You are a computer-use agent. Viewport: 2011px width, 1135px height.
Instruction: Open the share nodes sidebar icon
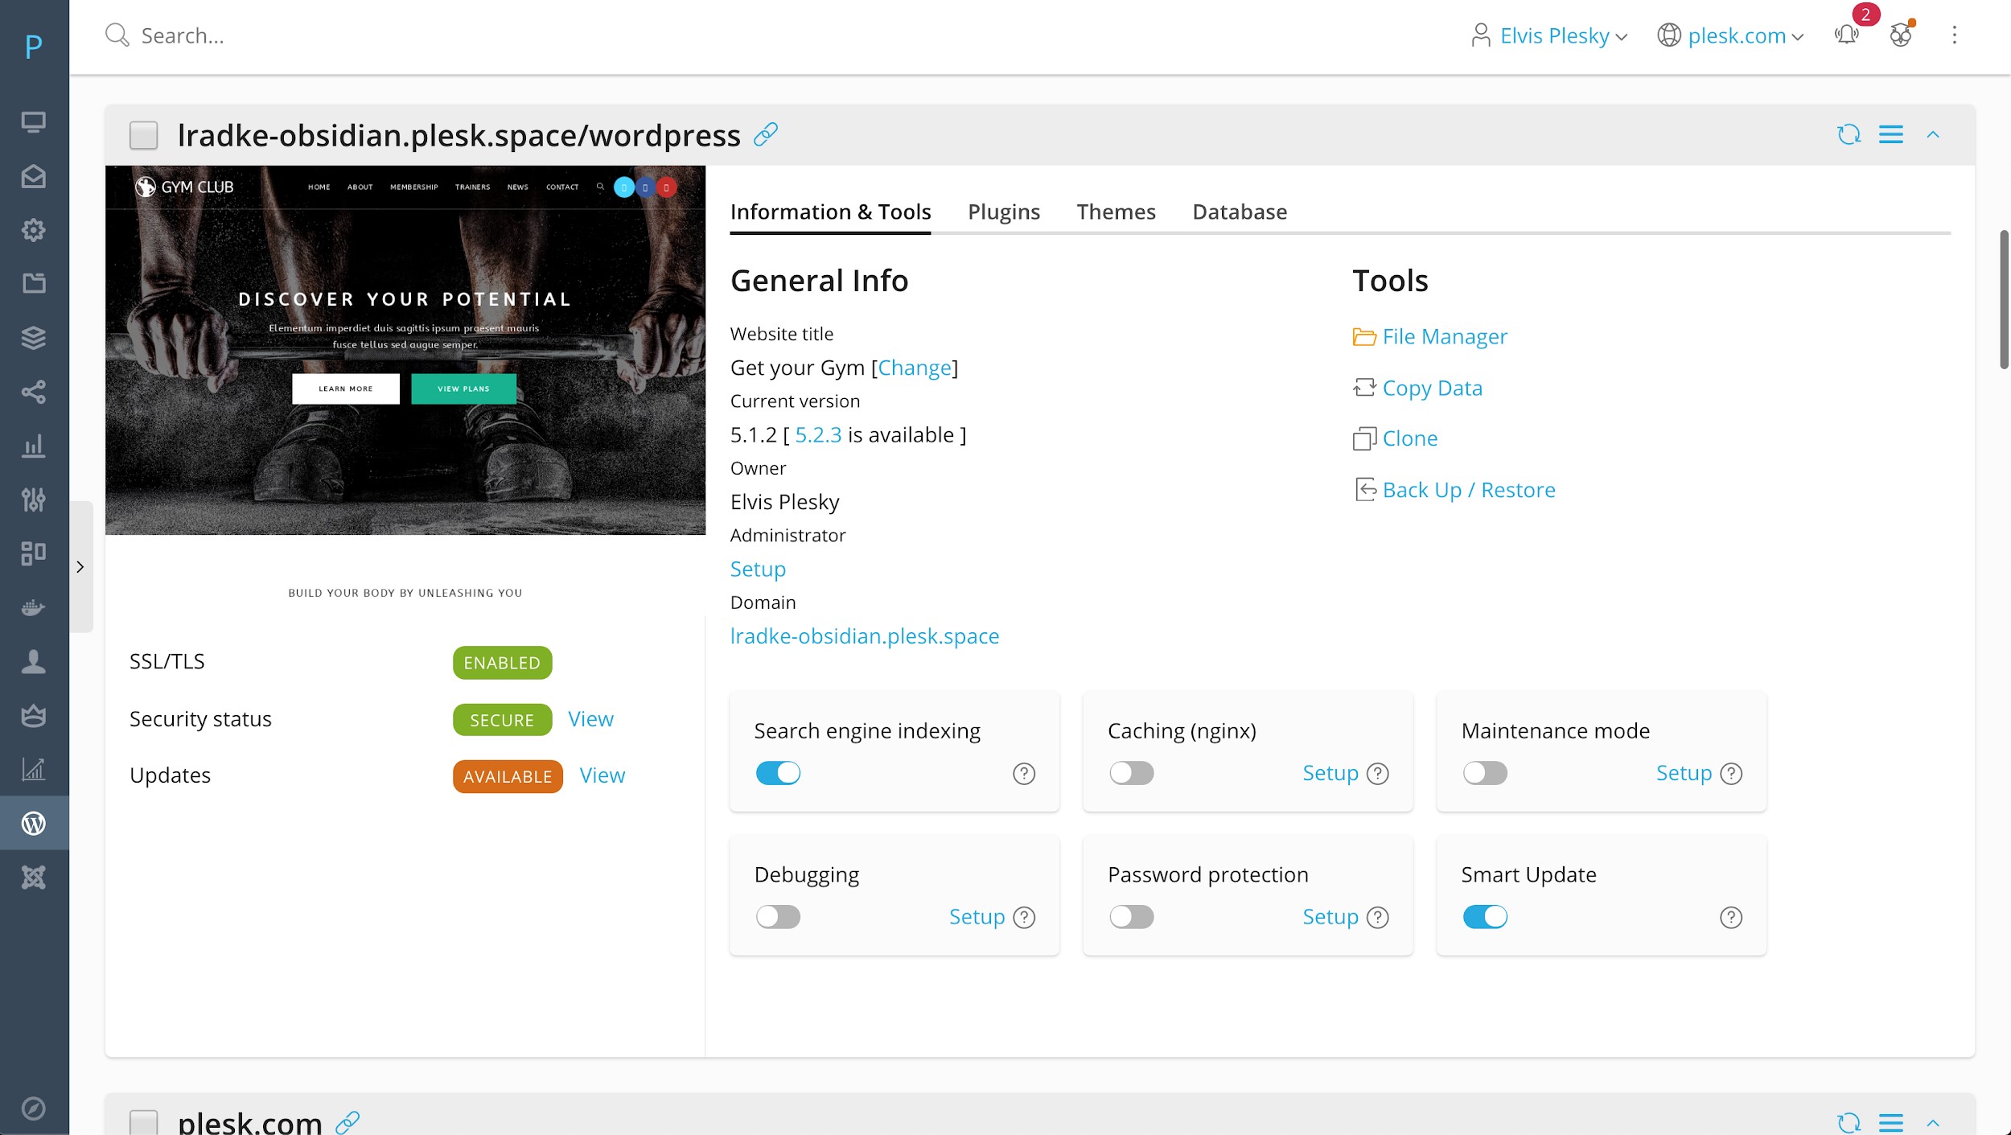pos(34,392)
